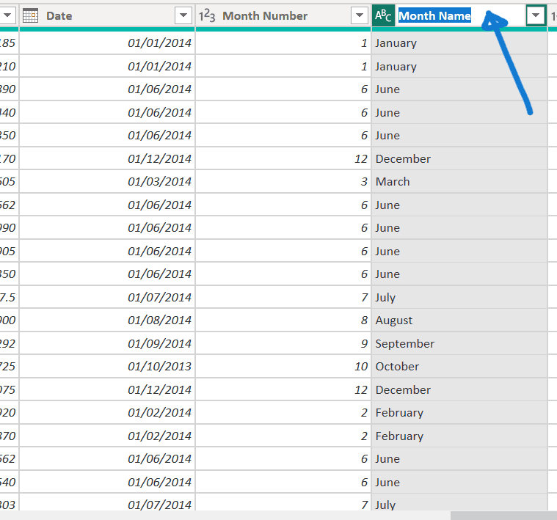Image resolution: width=557 pixels, height=520 pixels.
Task: Open the filter dropdown of the leftmost partial column
Action: point(7,16)
